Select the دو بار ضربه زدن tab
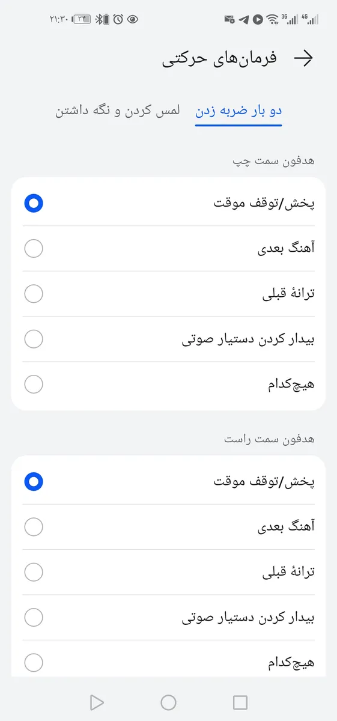Screen dimensions: 337x721 tap(238, 111)
